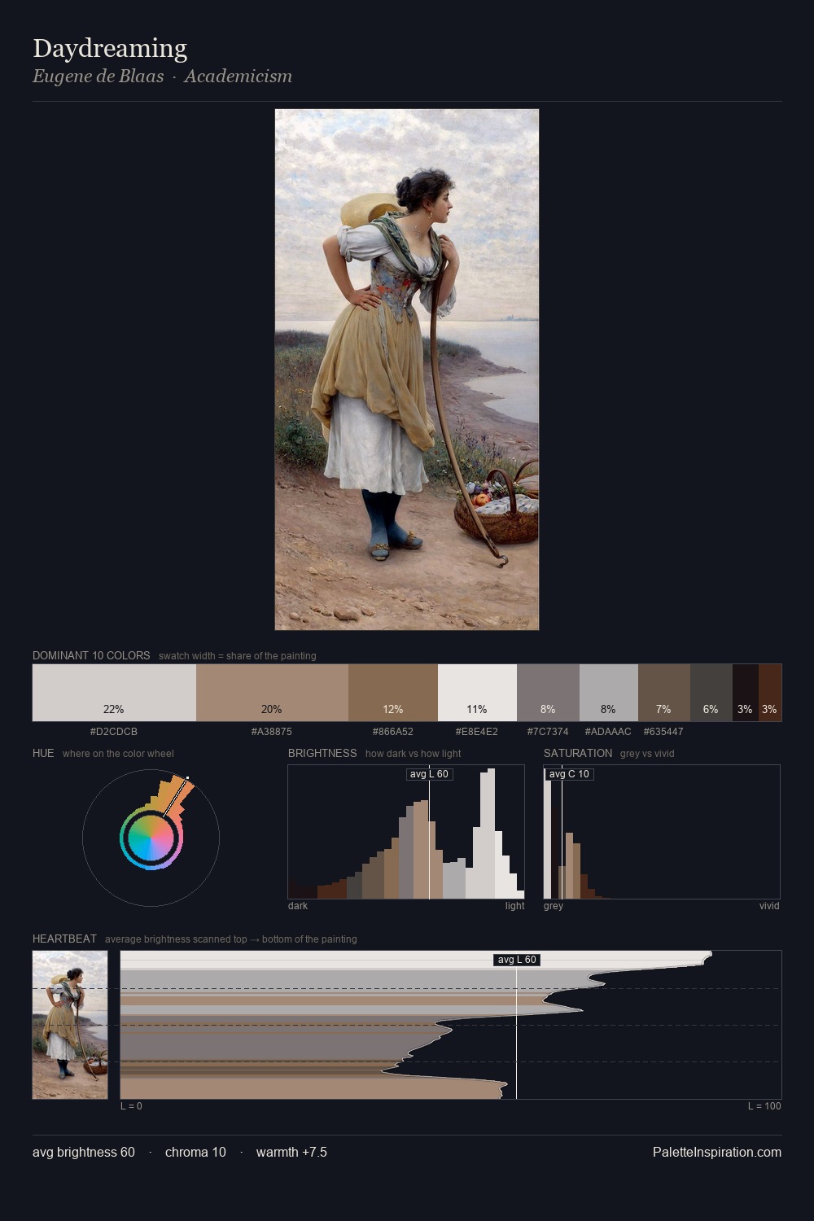The image size is (814, 1221).
Task: Click the 'Academicism' style label
Action: coord(238,77)
